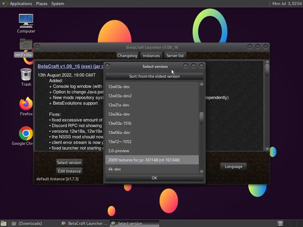Screen dimensions: 303x227
Task: Click the changelog scrollbar thumb
Action: click(x=267, y=69)
